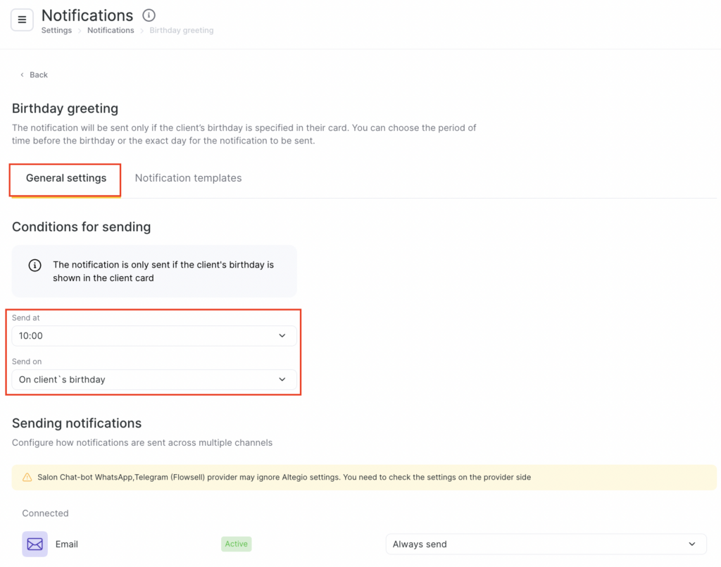
Task: Open the hamburger menu
Action: click(22, 20)
